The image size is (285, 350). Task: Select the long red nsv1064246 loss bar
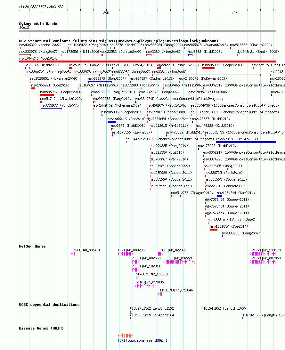(x=147, y=61)
